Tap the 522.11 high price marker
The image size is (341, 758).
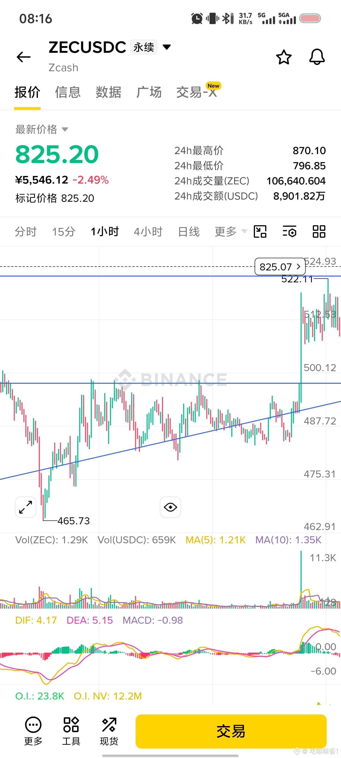297,279
